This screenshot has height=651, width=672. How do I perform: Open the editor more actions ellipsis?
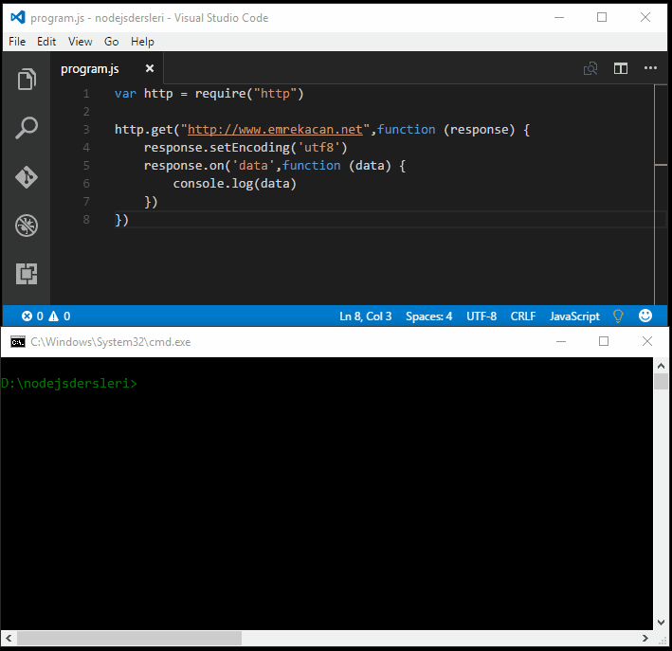[x=650, y=67]
